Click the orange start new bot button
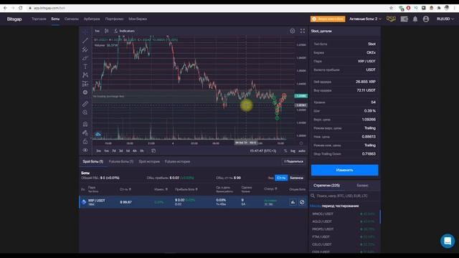The height and width of the screenshot is (258, 459). pyautogui.click(x=328, y=19)
